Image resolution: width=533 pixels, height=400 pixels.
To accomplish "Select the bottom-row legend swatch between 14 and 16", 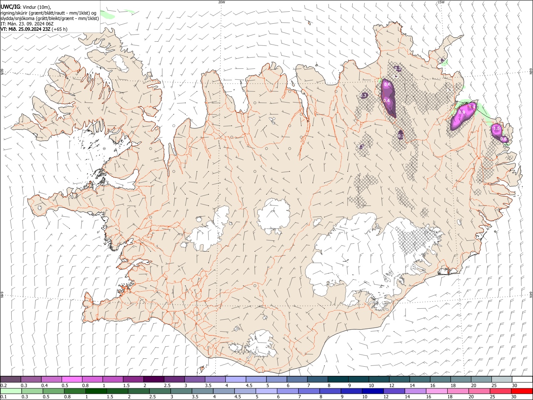I will 415,391.
